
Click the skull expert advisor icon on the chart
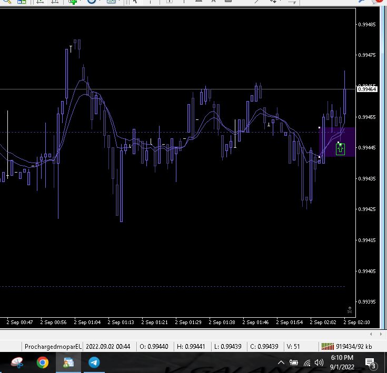coord(350,310)
